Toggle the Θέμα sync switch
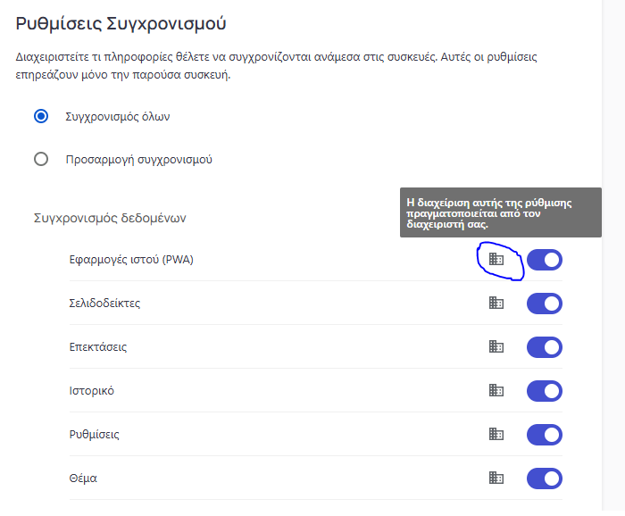625x516 pixels. (x=545, y=479)
